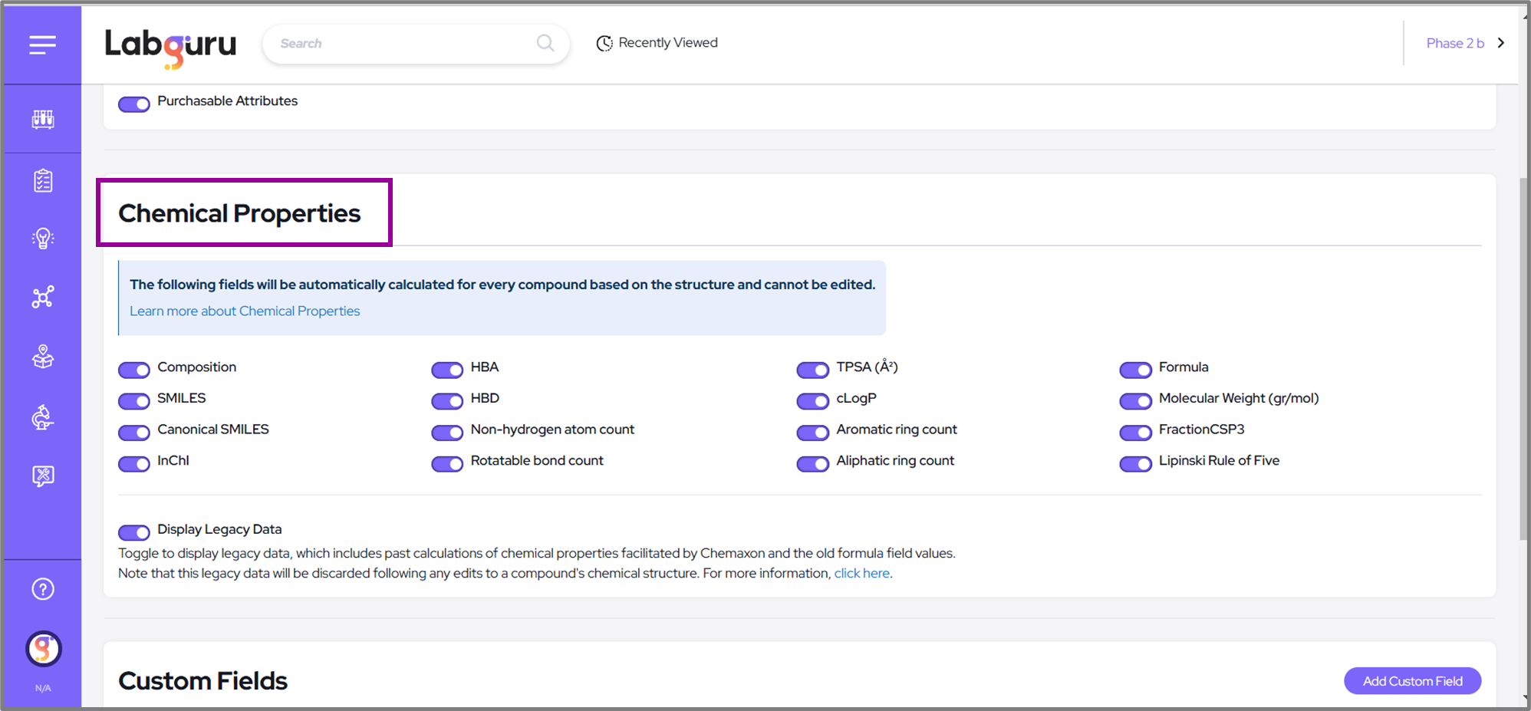Expand the Phase 2 b chevron arrow
Image resolution: width=1531 pixels, height=711 pixels.
(1501, 43)
